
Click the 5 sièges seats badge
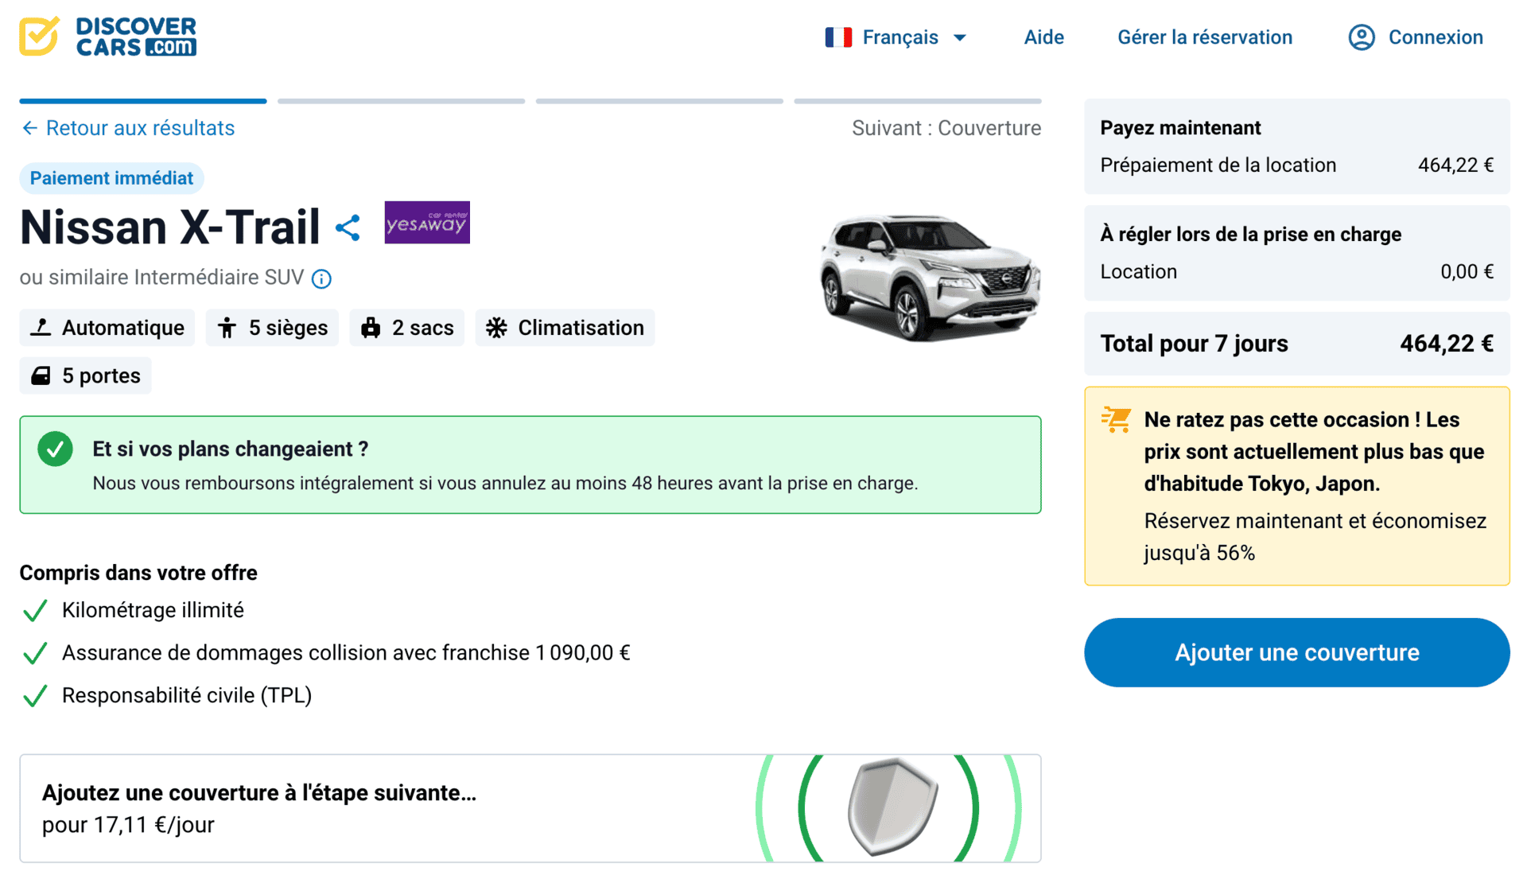[x=272, y=327]
